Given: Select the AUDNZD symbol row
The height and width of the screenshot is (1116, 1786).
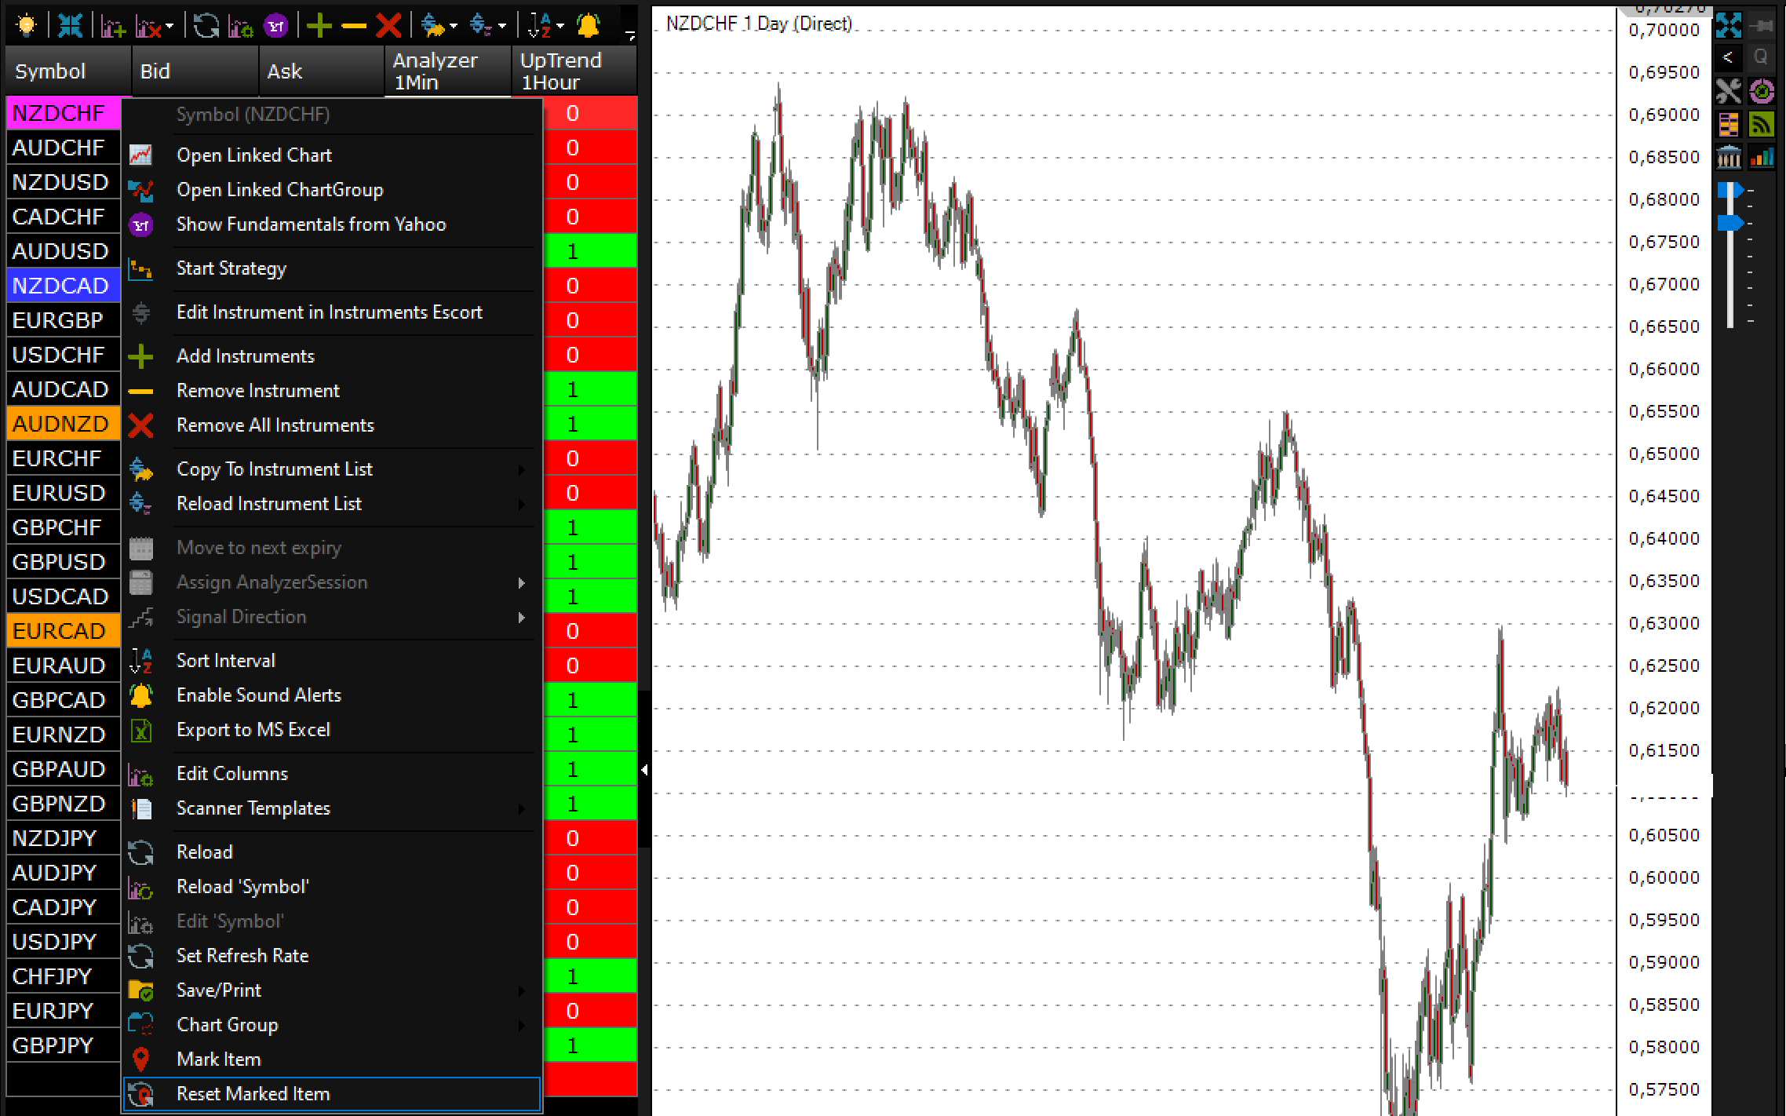Looking at the screenshot, I should [61, 424].
